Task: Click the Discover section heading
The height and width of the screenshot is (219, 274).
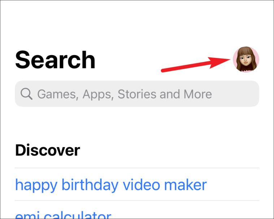Action: click(x=48, y=150)
